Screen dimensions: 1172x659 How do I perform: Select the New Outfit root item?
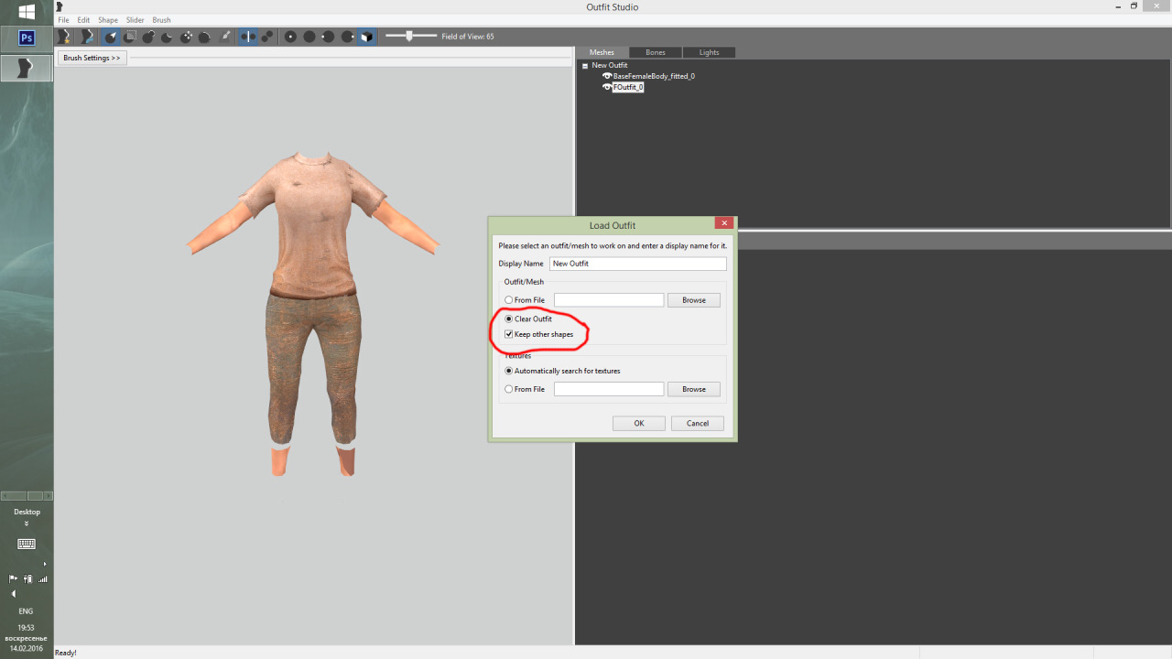(x=610, y=65)
